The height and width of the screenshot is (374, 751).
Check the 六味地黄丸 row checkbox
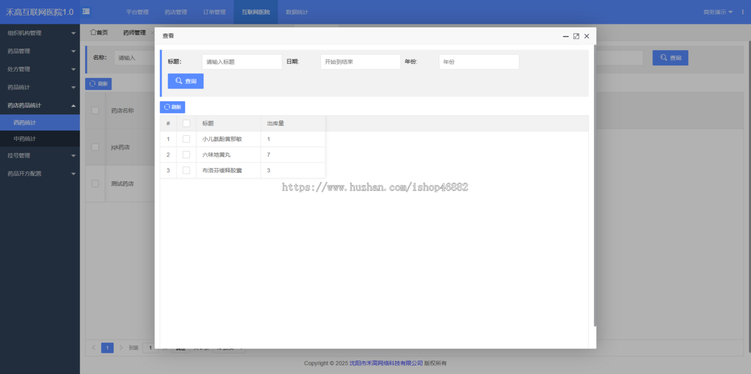(186, 155)
